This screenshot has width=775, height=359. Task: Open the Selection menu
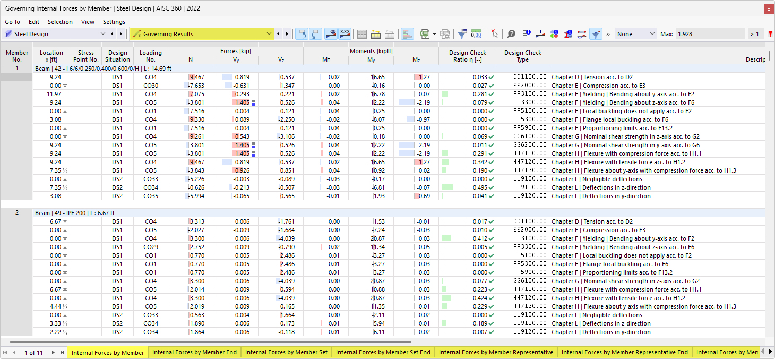[60, 22]
